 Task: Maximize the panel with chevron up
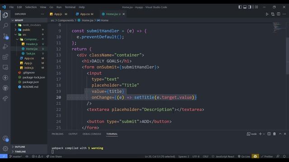click(x=280, y=134)
